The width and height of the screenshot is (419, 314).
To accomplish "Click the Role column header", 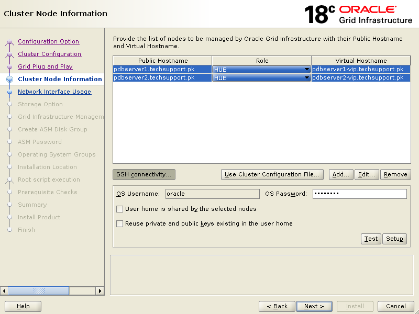I will coord(261,61).
